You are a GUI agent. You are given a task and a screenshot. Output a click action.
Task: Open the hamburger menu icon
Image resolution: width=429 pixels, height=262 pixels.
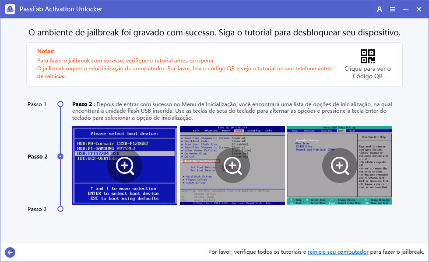tap(392, 9)
